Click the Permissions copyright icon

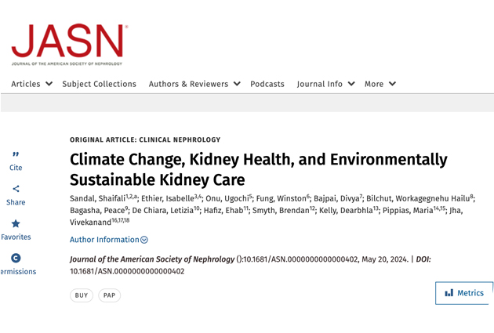16,258
